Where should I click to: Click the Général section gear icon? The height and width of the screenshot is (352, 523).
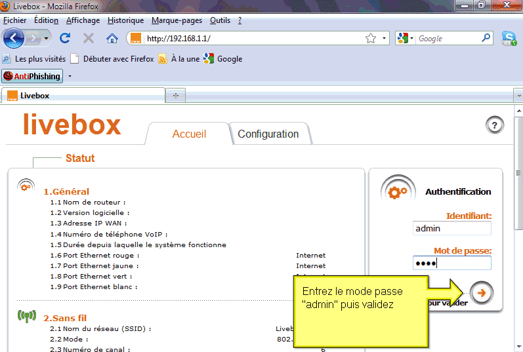pyautogui.click(x=26, y=186)
